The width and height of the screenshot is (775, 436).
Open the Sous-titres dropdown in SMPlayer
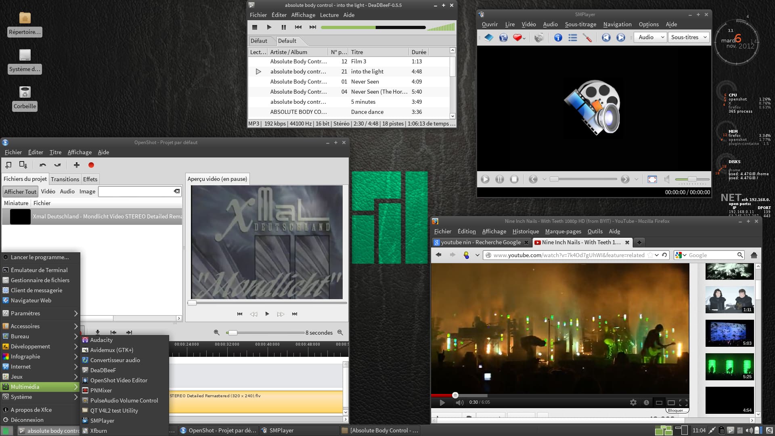pyautogui.click(x=689, y=37)
